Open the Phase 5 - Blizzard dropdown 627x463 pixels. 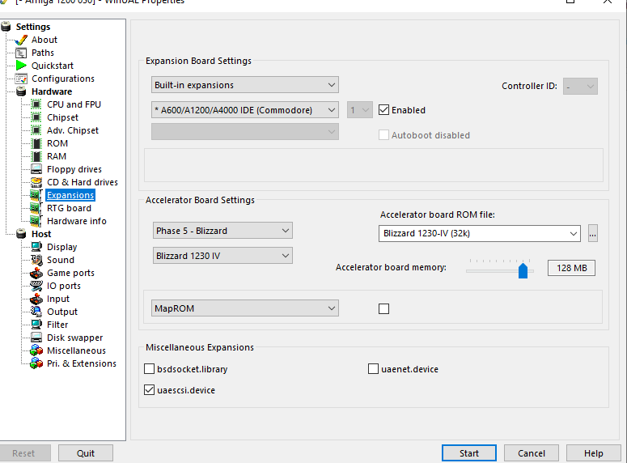tap(222, 231)
